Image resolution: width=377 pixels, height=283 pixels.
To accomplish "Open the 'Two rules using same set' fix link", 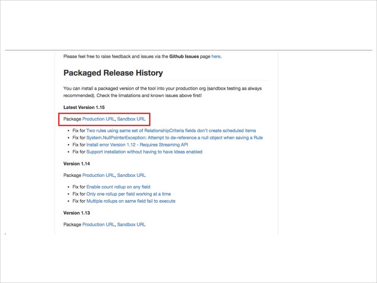I will (171, 130).
